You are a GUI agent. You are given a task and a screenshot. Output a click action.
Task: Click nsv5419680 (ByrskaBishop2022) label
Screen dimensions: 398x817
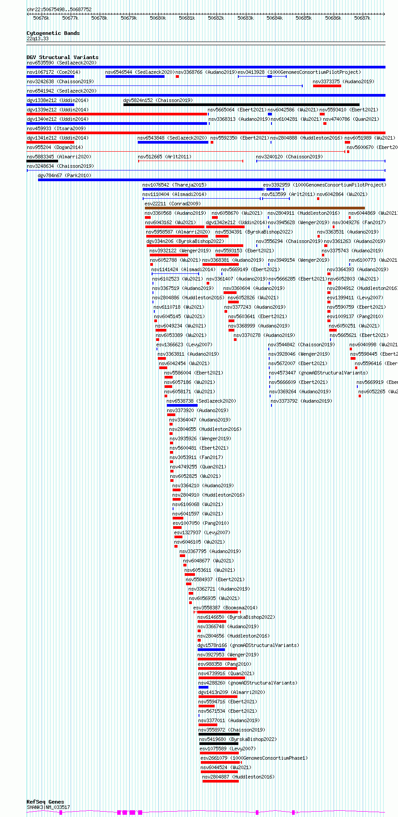[x=238, y=739]
